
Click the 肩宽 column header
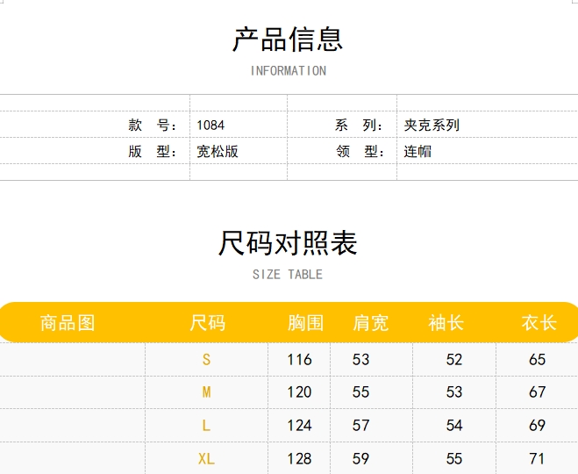point(370,323)
